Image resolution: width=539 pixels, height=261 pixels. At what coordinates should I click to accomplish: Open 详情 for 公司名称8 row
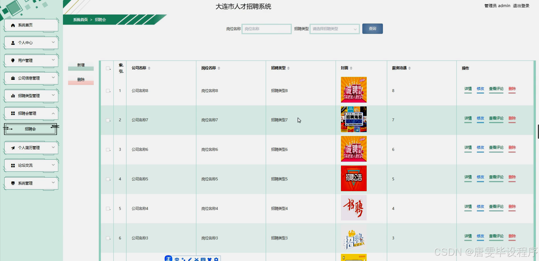click(x=468, y=89)
